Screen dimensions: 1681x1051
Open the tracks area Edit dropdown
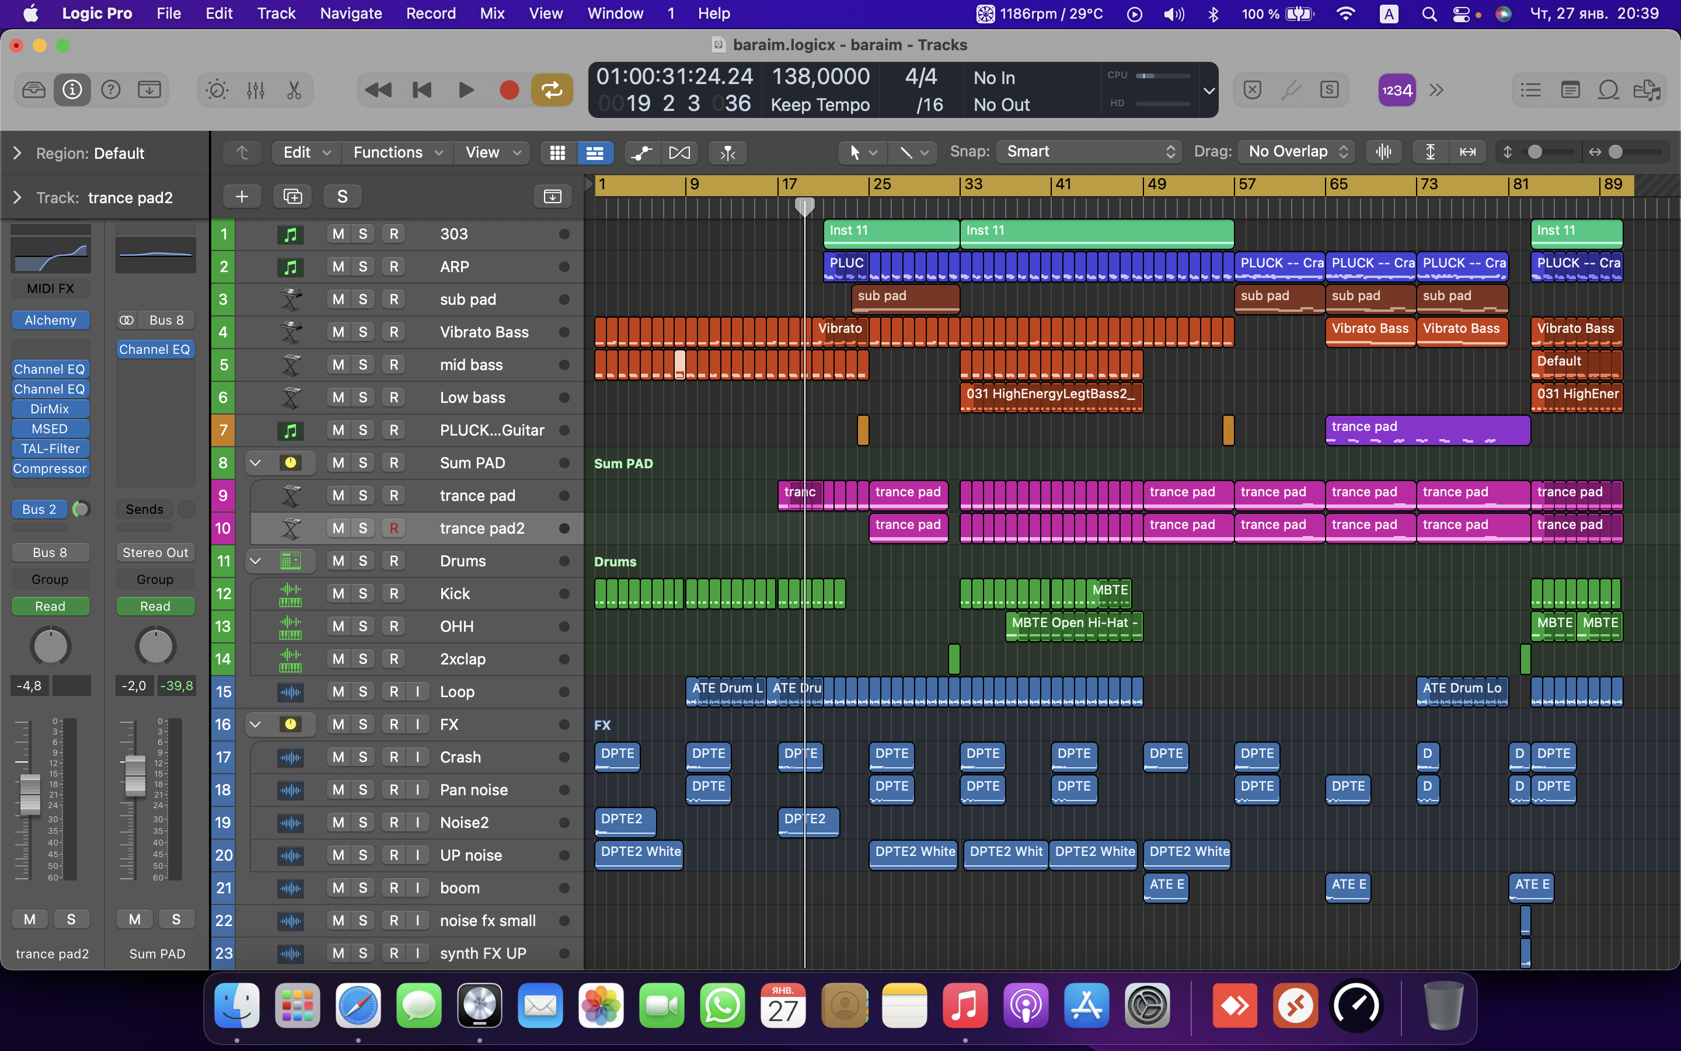(306, 152)
